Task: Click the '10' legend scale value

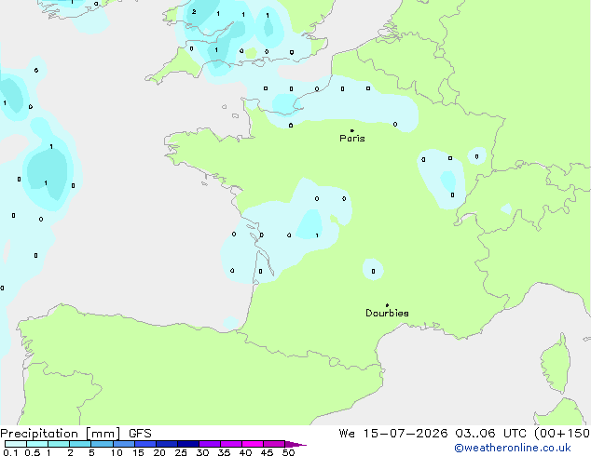Action: [x=117, y=452]
